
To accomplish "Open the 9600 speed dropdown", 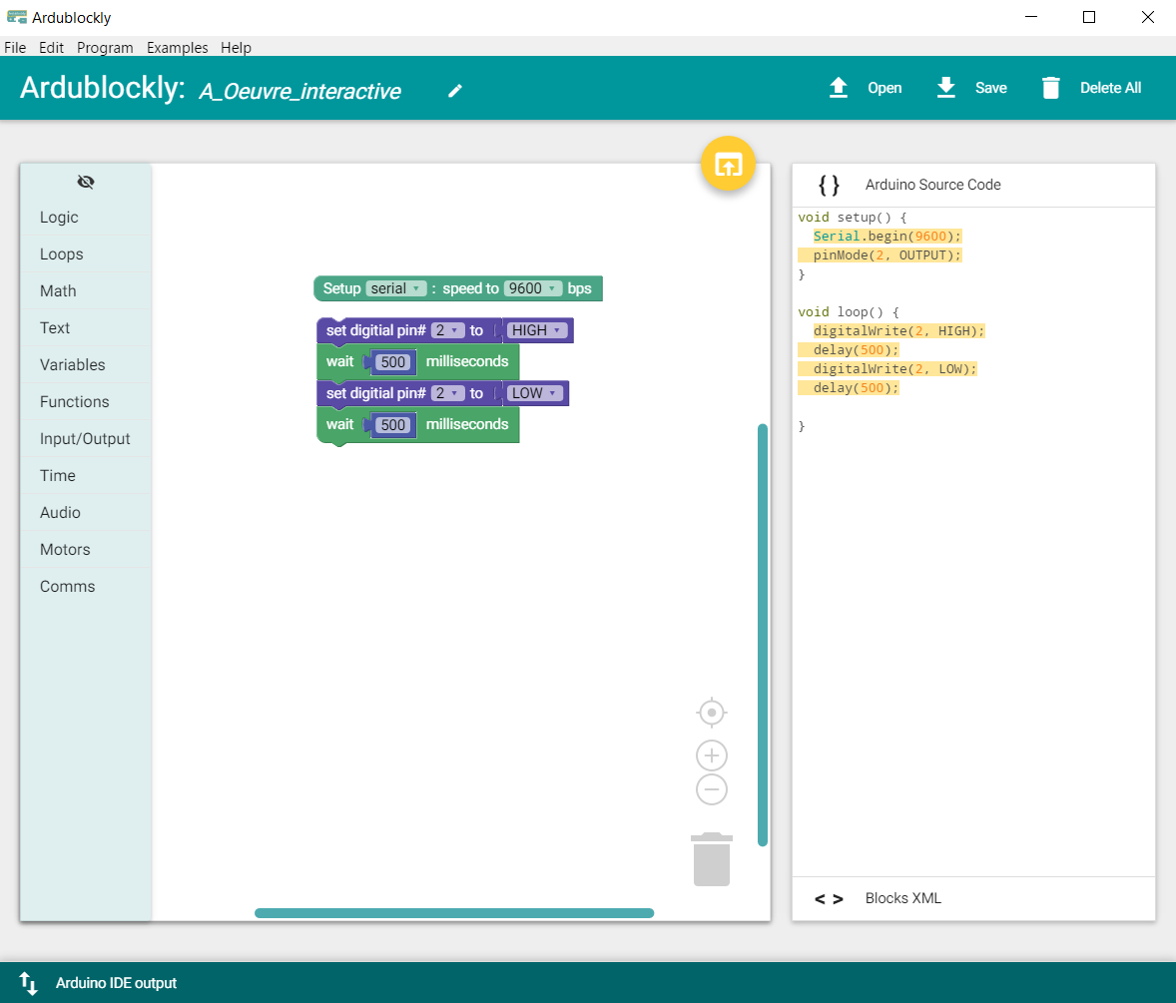I will click(x=532, y=288).
